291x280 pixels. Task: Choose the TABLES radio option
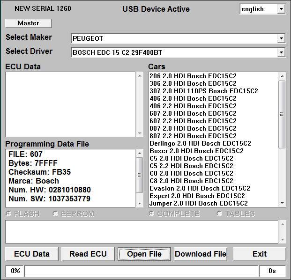coord(220,214)
